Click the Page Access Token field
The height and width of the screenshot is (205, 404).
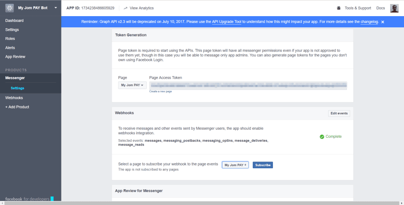coord(248,85)
